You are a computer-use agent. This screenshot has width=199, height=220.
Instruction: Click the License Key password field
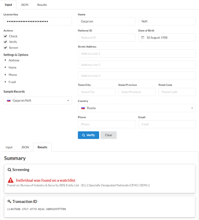pos(38,21)
